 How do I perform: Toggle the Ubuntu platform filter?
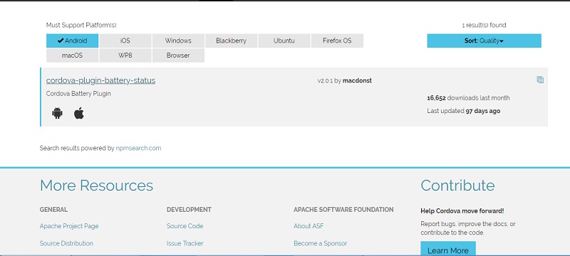point(284,41)
